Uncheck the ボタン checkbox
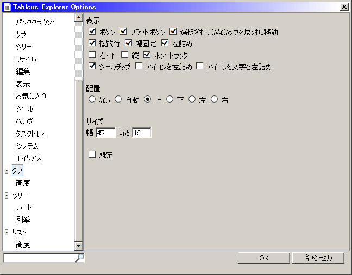Screen dimensions: 352x275 point(92,32)
